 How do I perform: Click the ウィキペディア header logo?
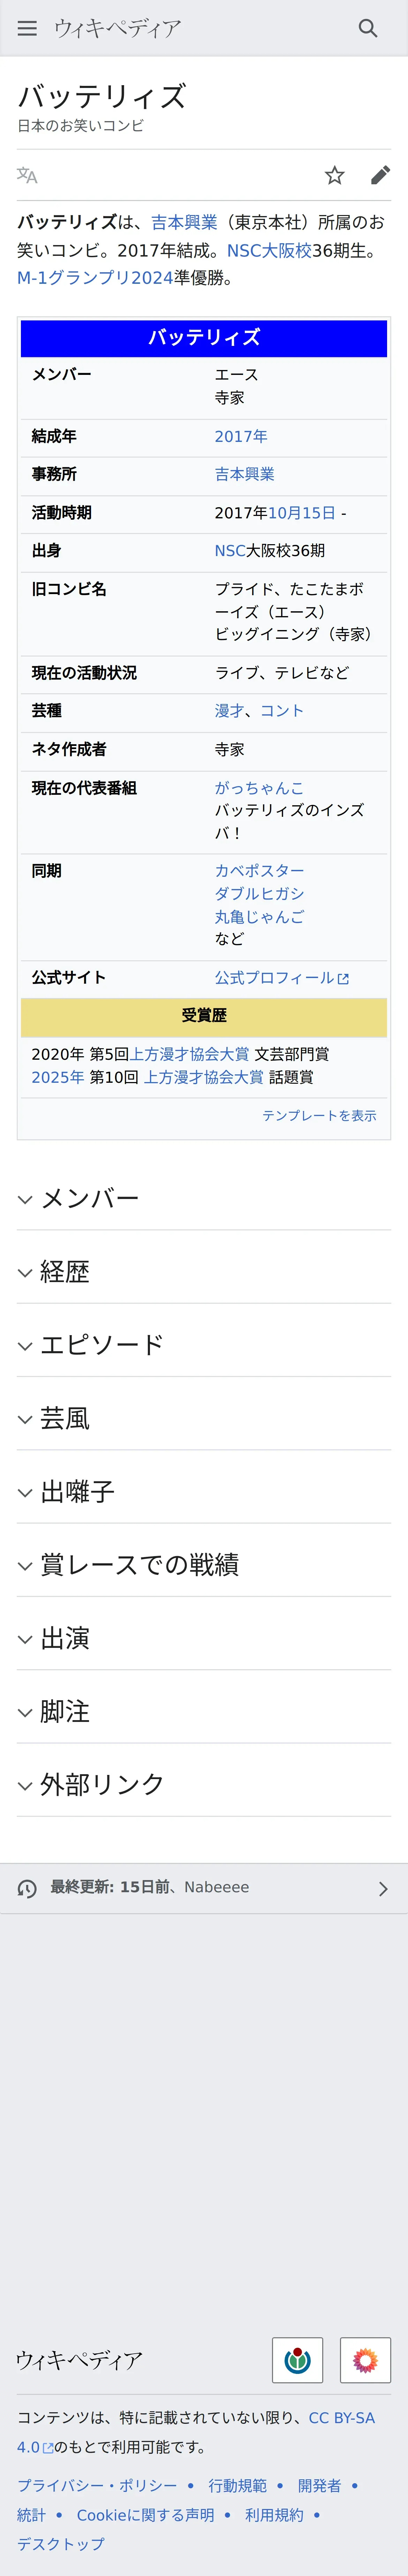[117, 28]
